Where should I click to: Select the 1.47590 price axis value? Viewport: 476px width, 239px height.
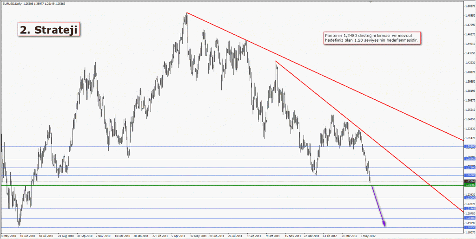(470, 25)
